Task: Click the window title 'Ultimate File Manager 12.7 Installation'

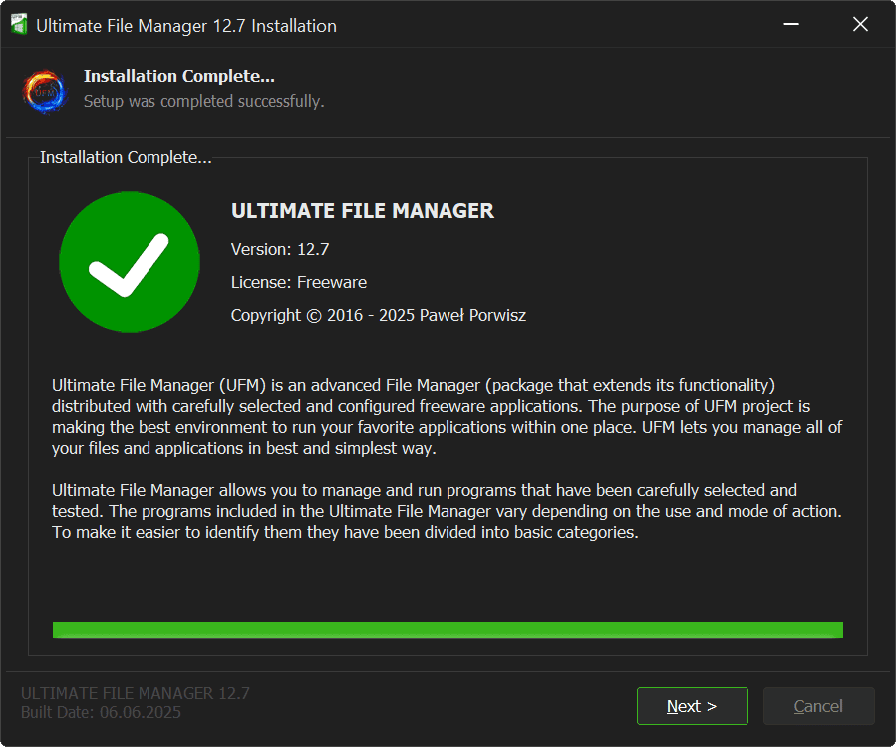Action: (x=186, y=26)
